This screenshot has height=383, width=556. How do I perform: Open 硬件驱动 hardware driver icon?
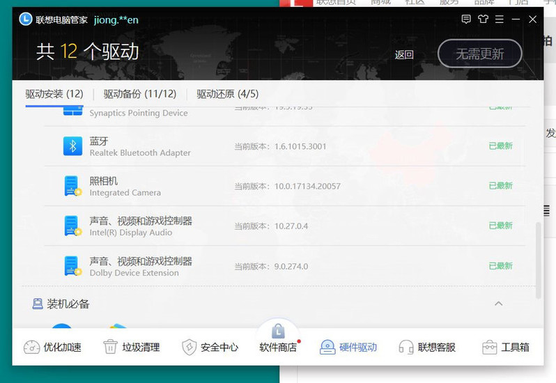click(327, 347)
